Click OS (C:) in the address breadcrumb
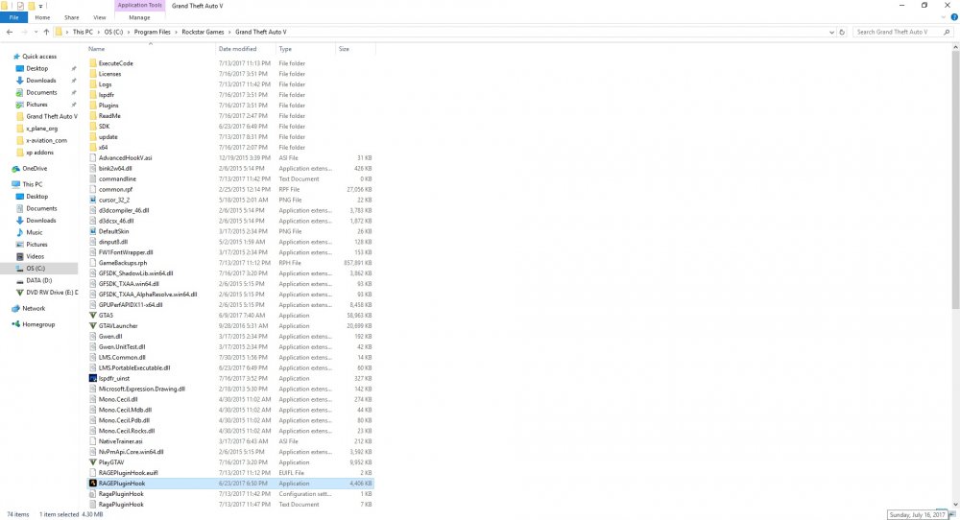 [x=113, y=32]
